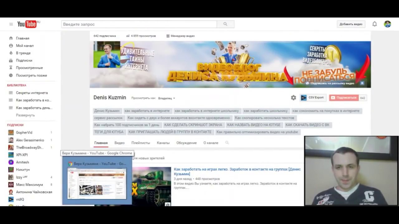Click inside the search query field
The image size is (399, 224).
point(139,24)
